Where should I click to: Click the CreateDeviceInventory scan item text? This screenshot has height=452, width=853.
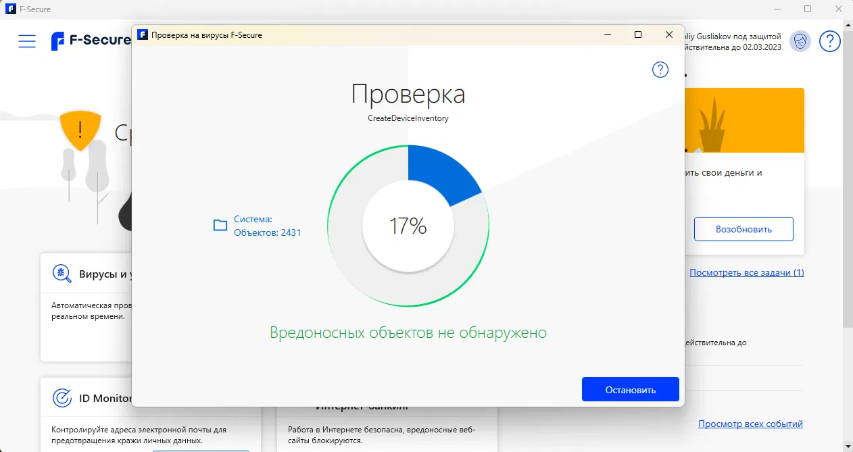tap(408, 118)
